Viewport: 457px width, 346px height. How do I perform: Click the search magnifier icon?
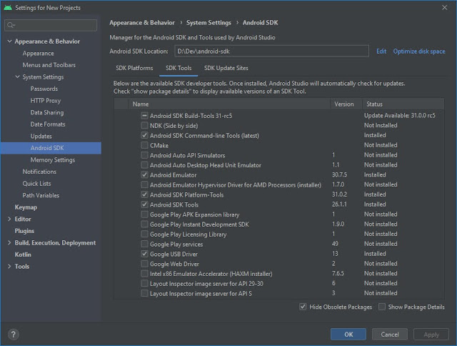[11, 26]
